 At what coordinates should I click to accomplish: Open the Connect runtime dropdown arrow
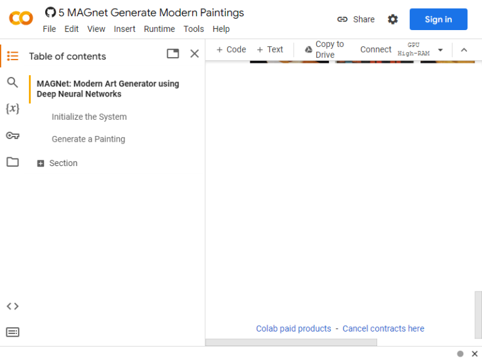(x=441, y=50)
